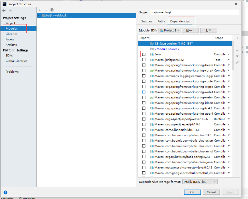Switch to the Paths tab
248x199 pixels.
161,21
